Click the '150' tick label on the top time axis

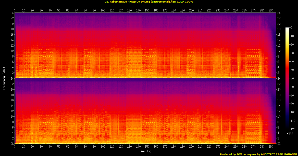click(147, 10)
